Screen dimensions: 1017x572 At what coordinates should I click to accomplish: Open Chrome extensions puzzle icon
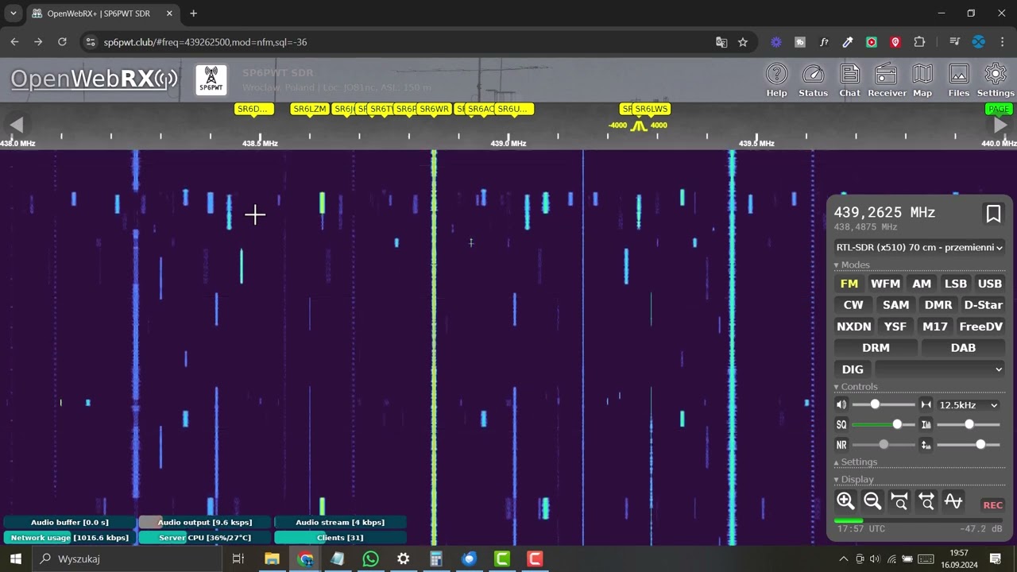(x=919, y=42)
